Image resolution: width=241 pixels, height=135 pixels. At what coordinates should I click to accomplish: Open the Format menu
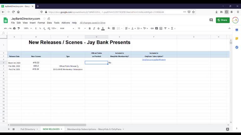(x=41, y=22)
